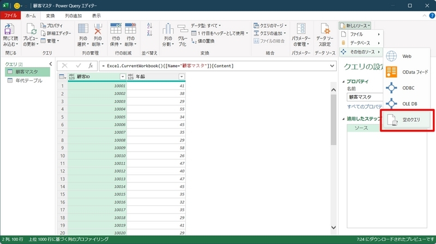Click the cell with value 10005
The width and height of the screenshot is (436, 244).
[98, 117]
